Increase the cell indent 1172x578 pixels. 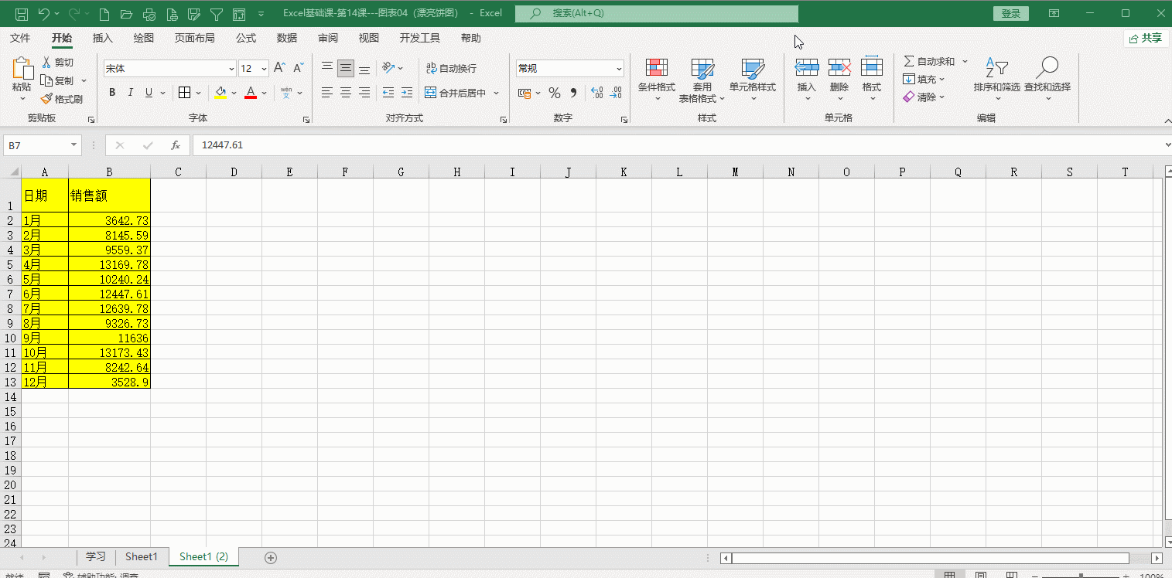click(406, 93)
